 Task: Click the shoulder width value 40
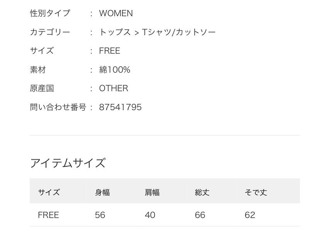coord(150,215)
